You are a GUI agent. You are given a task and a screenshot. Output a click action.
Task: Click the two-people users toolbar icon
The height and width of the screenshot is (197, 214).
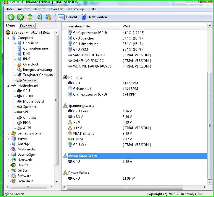(x=48, y=17)
